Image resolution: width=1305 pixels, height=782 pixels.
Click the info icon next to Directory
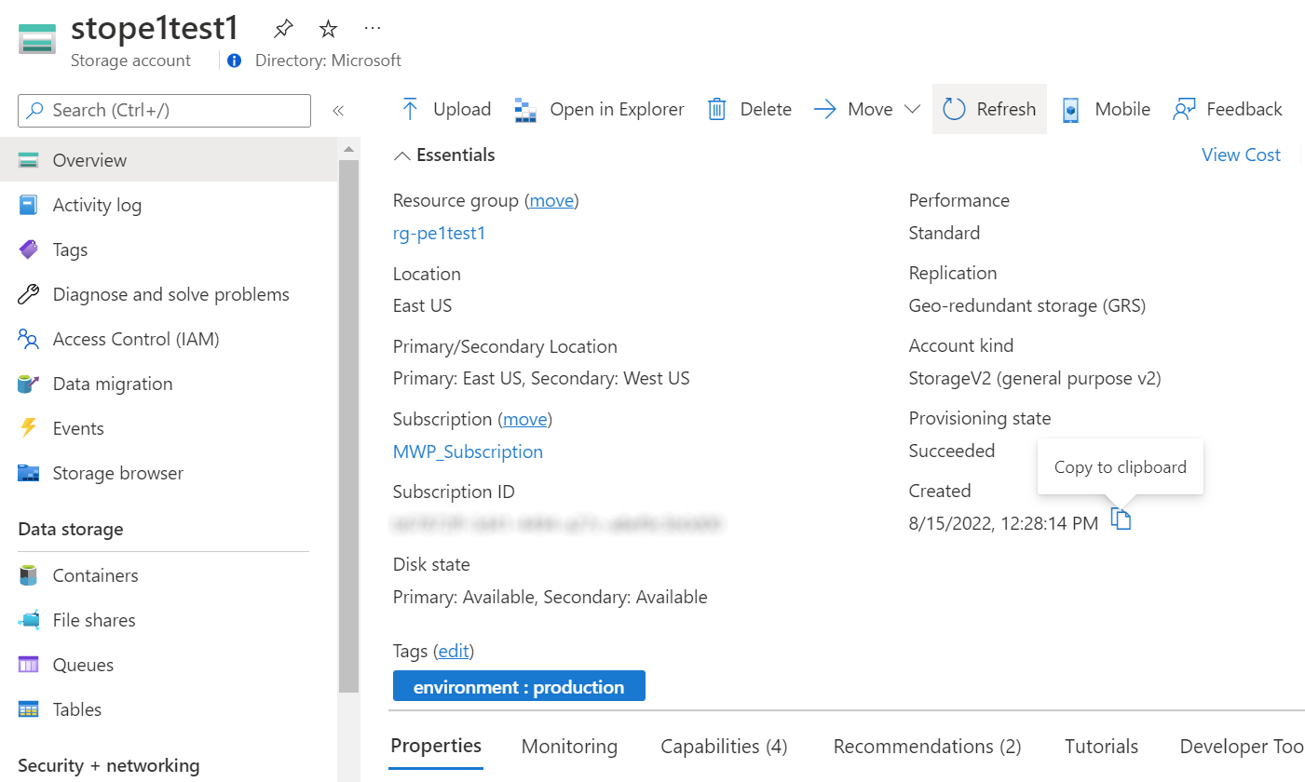point(235,61)
